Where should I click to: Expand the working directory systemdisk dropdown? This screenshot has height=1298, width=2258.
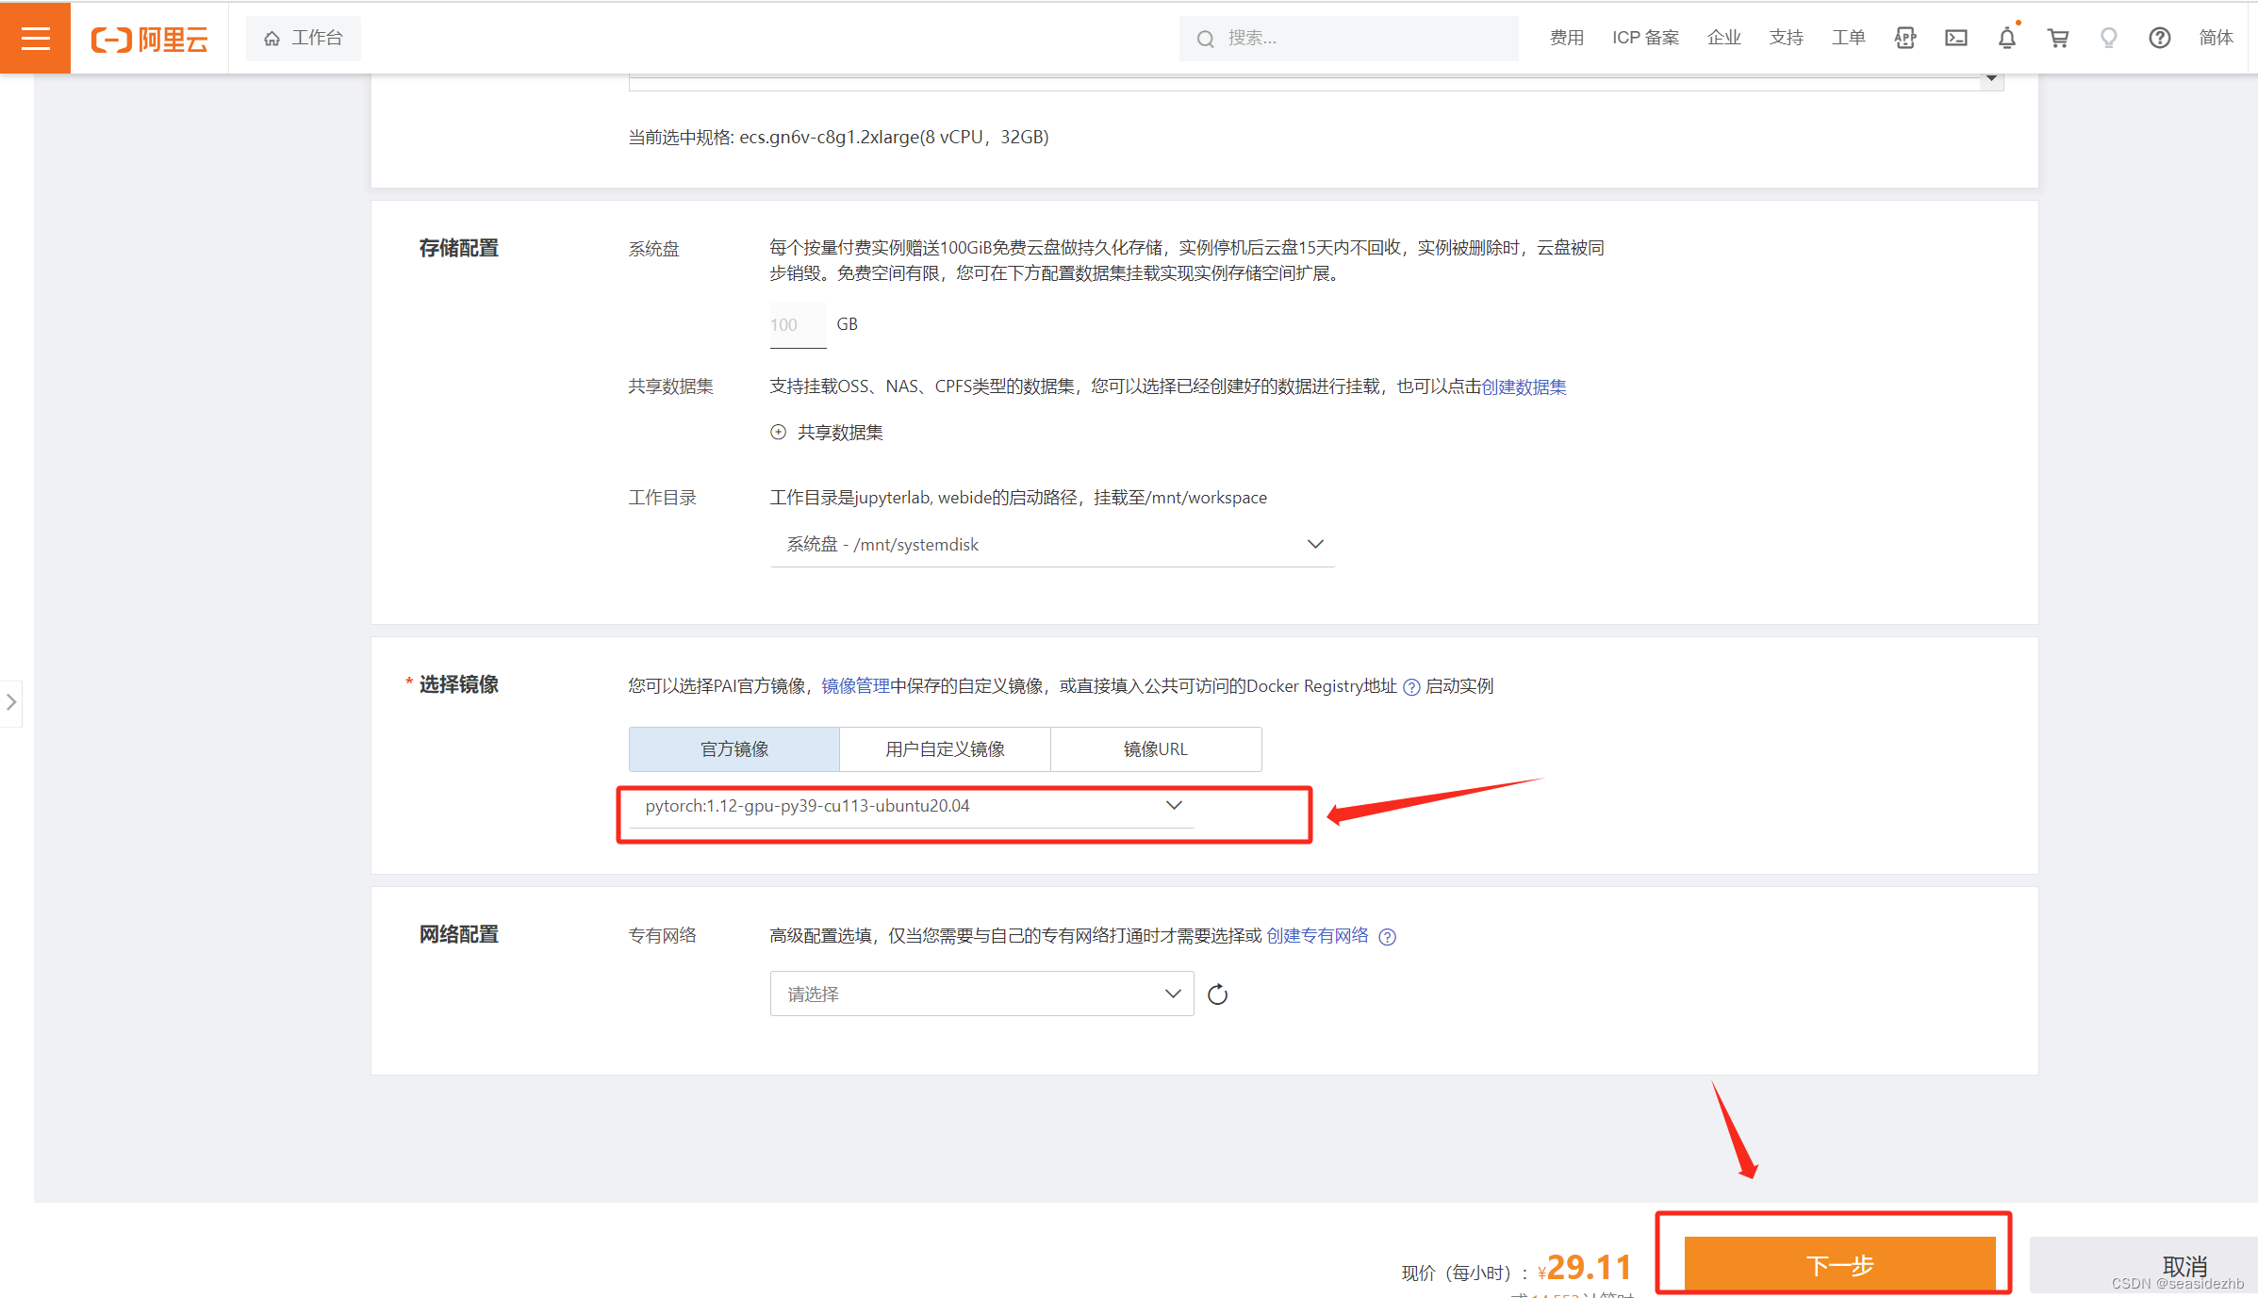(1052, 545)
